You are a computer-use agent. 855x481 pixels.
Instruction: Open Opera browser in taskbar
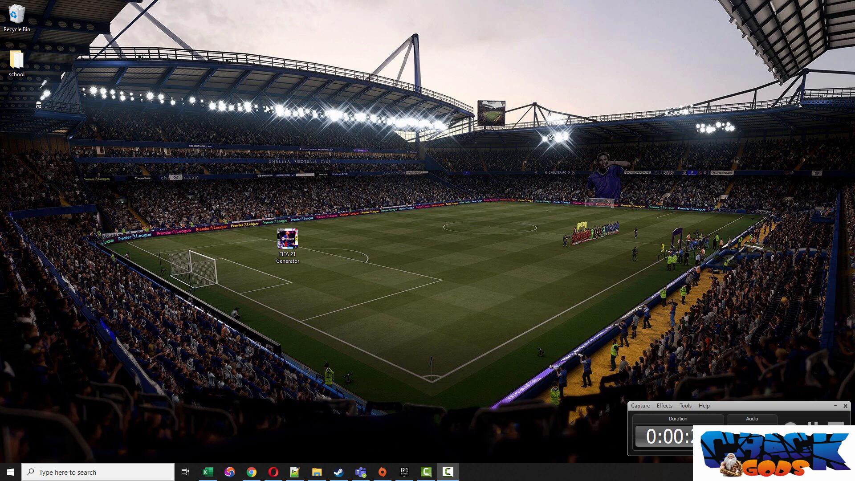273,472
